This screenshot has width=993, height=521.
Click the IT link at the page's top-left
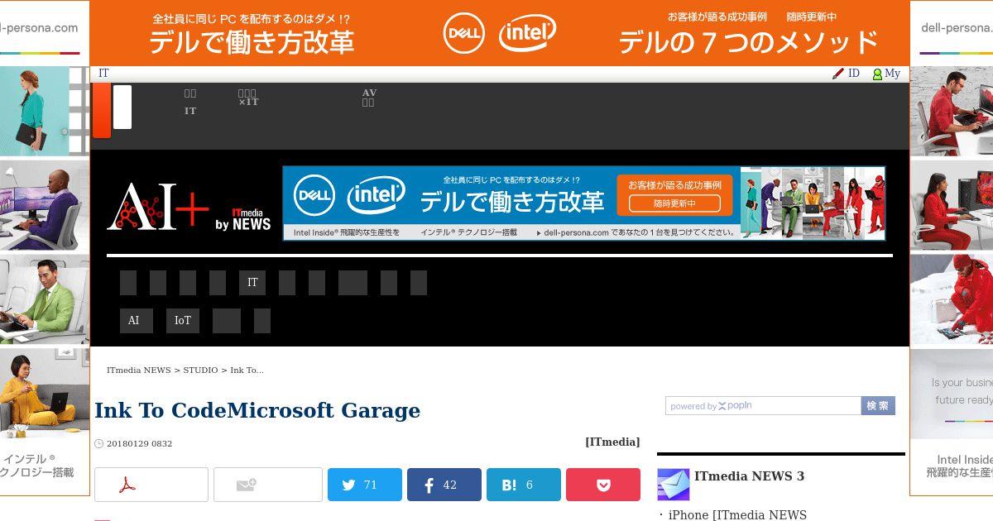(103, 74)
